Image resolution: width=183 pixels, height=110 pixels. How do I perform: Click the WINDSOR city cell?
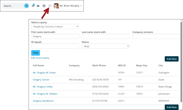point(163,101)
